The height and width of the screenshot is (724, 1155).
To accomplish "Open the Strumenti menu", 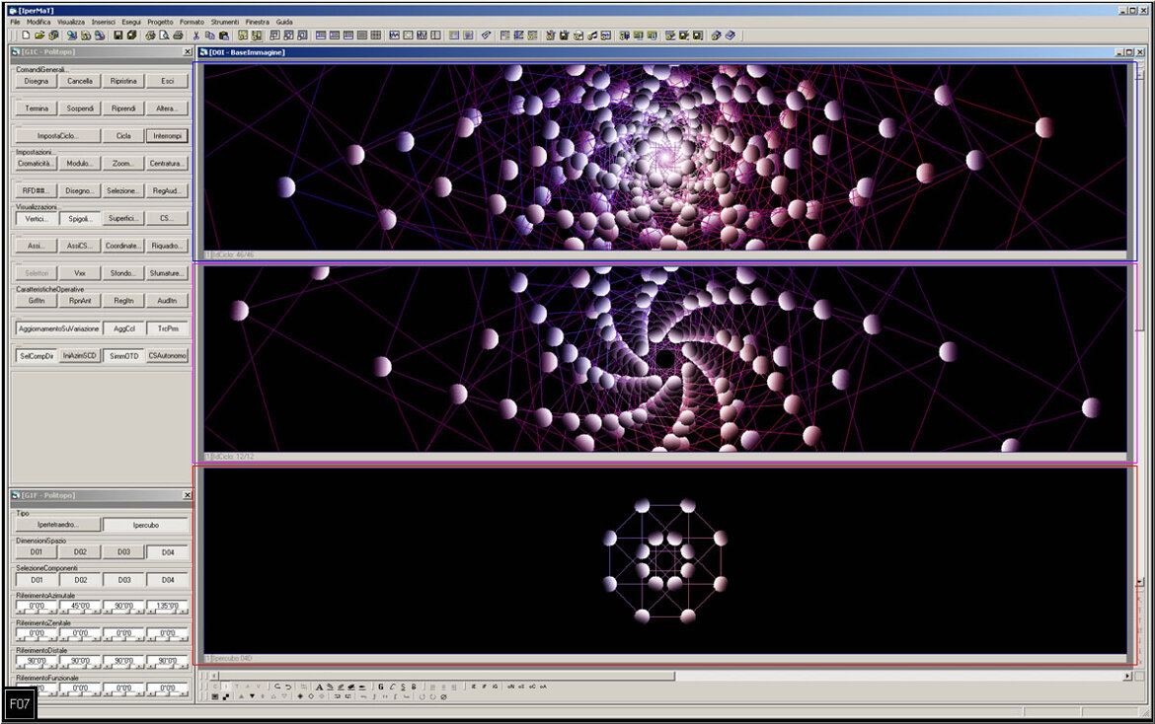I will tap(226, 20).
